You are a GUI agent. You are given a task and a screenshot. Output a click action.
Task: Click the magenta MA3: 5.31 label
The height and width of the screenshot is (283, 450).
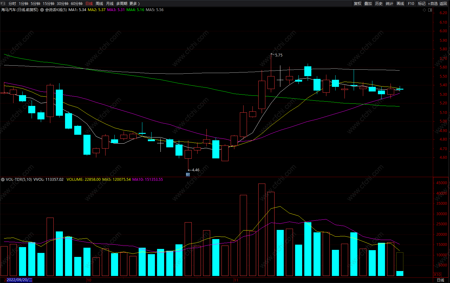coord(116,10)
